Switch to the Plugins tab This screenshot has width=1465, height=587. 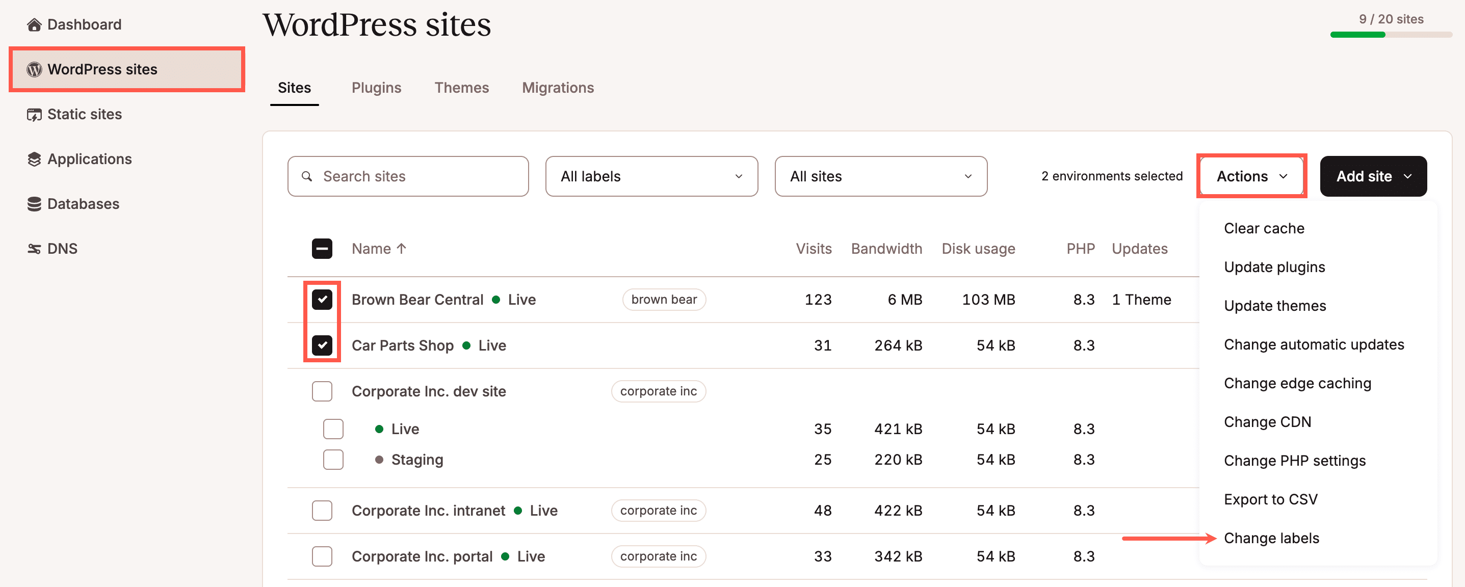click(x=377, y=88)
